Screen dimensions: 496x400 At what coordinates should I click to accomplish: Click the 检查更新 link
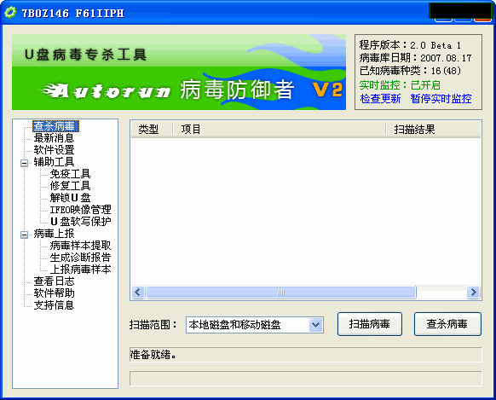[x=380, y=99]
